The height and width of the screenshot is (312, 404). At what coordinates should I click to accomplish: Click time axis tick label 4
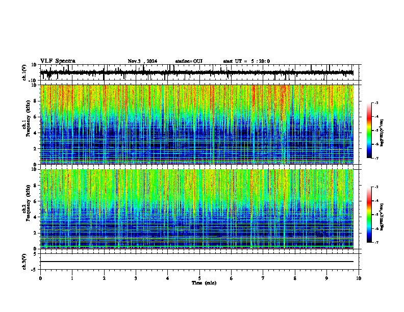(x=168, y=278)
